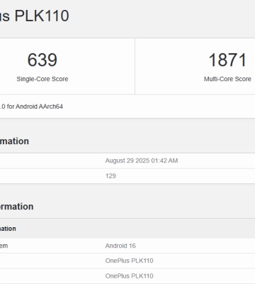Click the Multi-Core Score label
The height and width of the screenshot is (284, 255).
tap(227, 79)
